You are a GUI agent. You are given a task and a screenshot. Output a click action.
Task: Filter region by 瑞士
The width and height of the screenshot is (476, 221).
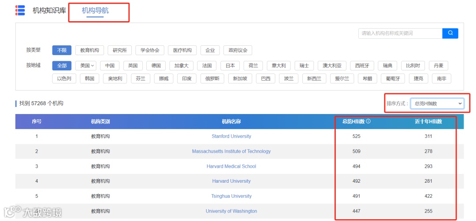point(304,66)
